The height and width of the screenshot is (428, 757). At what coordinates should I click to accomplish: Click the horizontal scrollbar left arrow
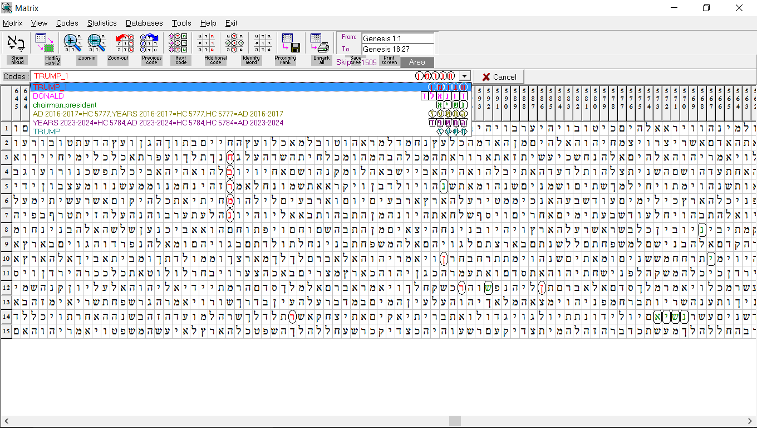click(5, 421)
